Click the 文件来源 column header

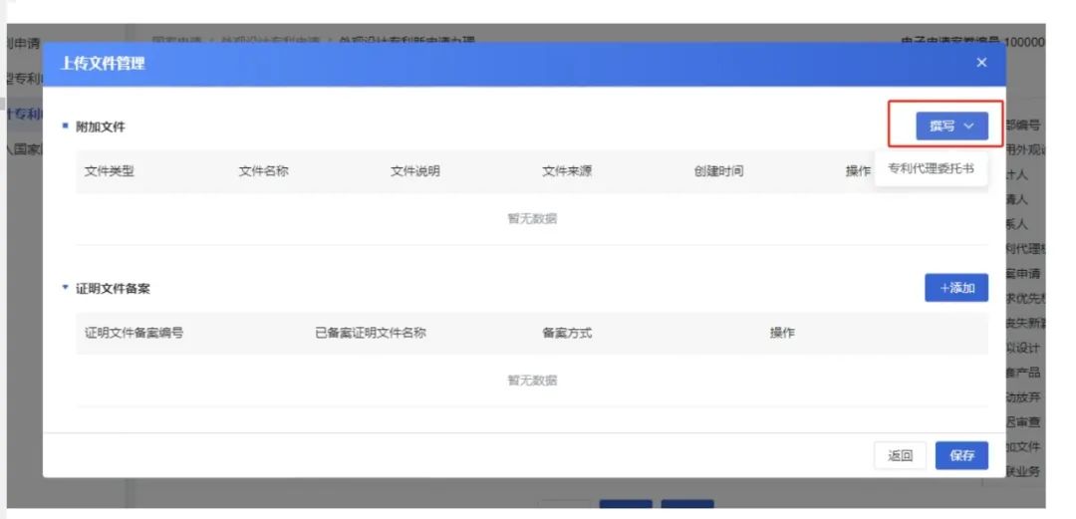tap(567, 171)
